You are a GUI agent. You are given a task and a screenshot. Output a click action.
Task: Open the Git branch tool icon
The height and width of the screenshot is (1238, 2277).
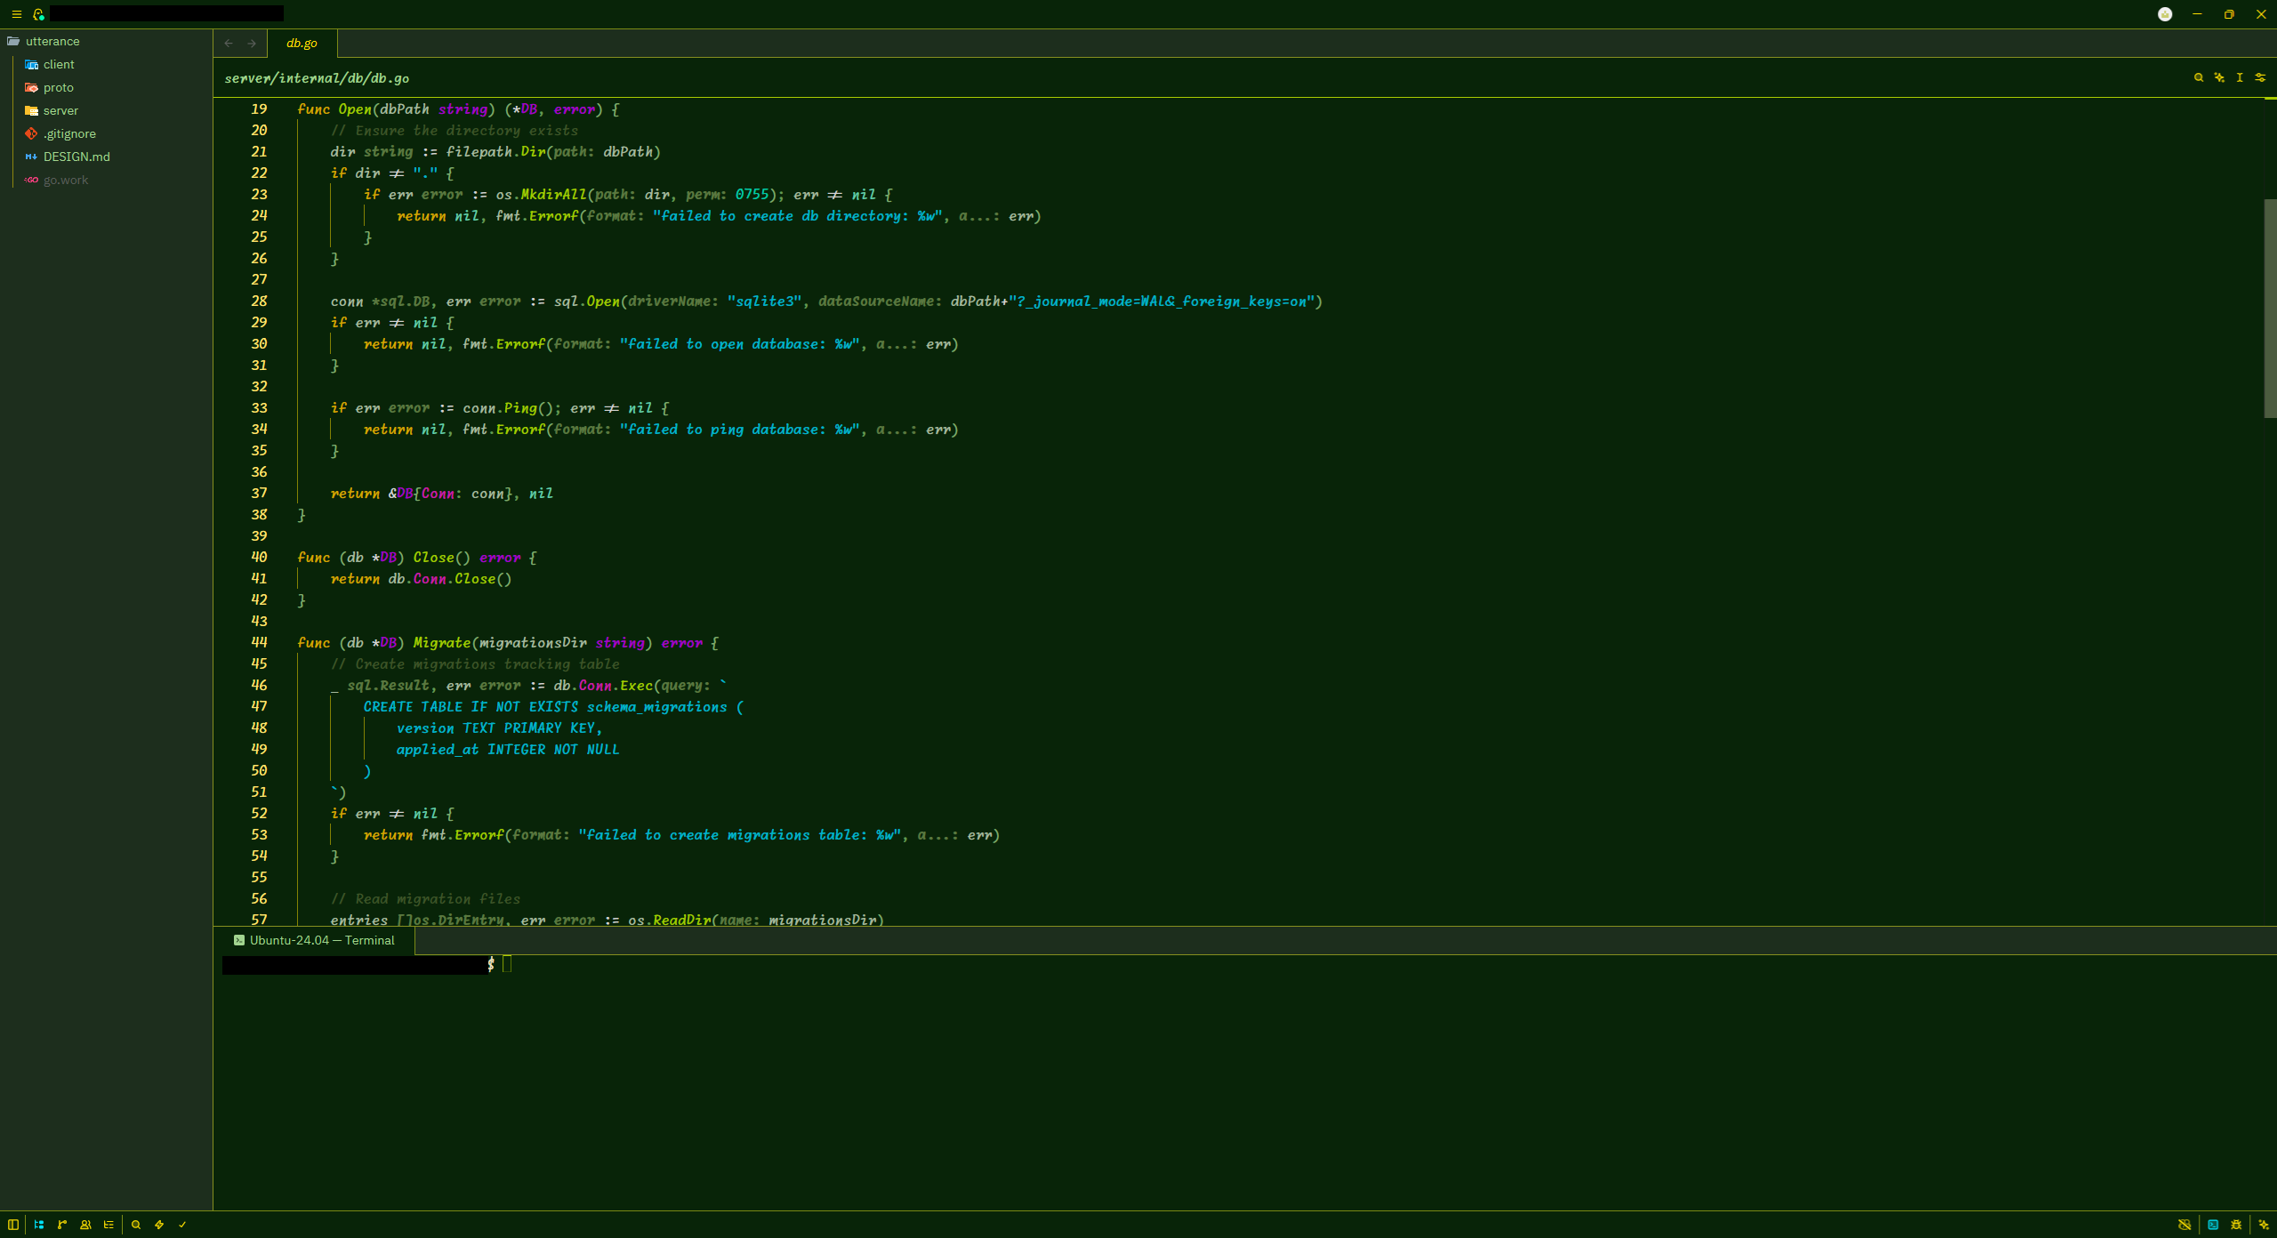[62, 1225]
